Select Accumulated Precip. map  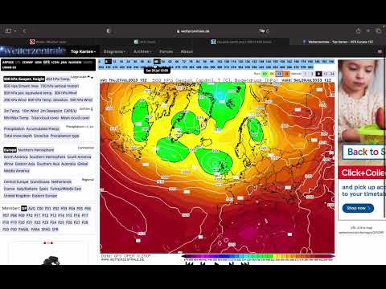click(x=43, y=128)
